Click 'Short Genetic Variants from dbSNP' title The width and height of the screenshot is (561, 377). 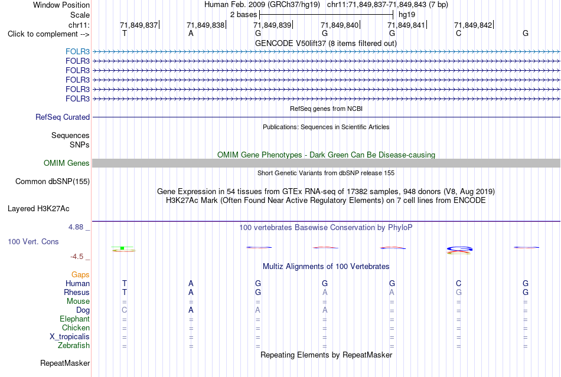coord(326,173)
